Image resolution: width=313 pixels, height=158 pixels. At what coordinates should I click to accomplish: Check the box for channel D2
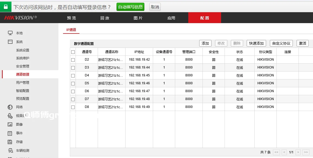click(x=73, y=60)
